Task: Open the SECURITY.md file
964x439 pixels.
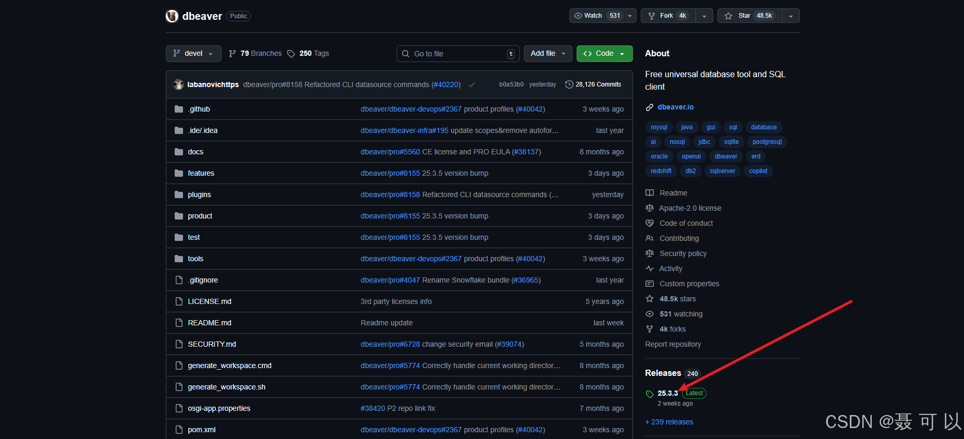Action: [x=212, y=344]
